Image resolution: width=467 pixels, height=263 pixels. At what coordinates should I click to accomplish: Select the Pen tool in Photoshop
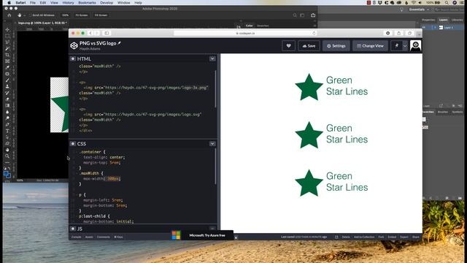pyautogui.click(x=7, y=124)
